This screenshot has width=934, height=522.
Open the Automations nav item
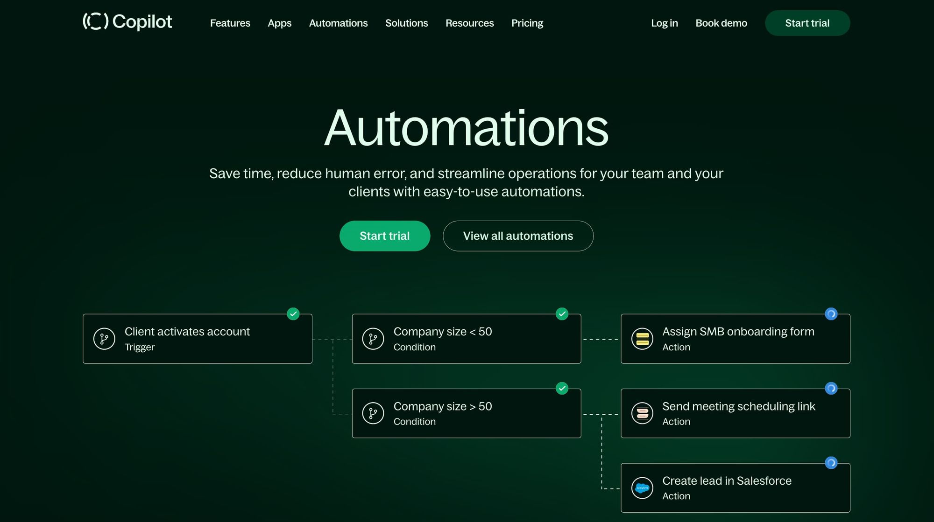click(338, 23)
